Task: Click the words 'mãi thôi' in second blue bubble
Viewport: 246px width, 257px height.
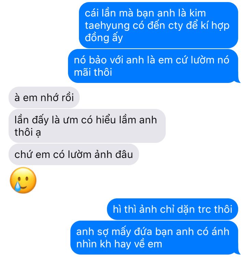Action: tap(93, 72)
